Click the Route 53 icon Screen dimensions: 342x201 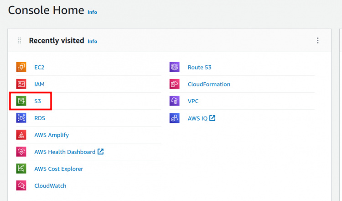[x=174, y=67]
